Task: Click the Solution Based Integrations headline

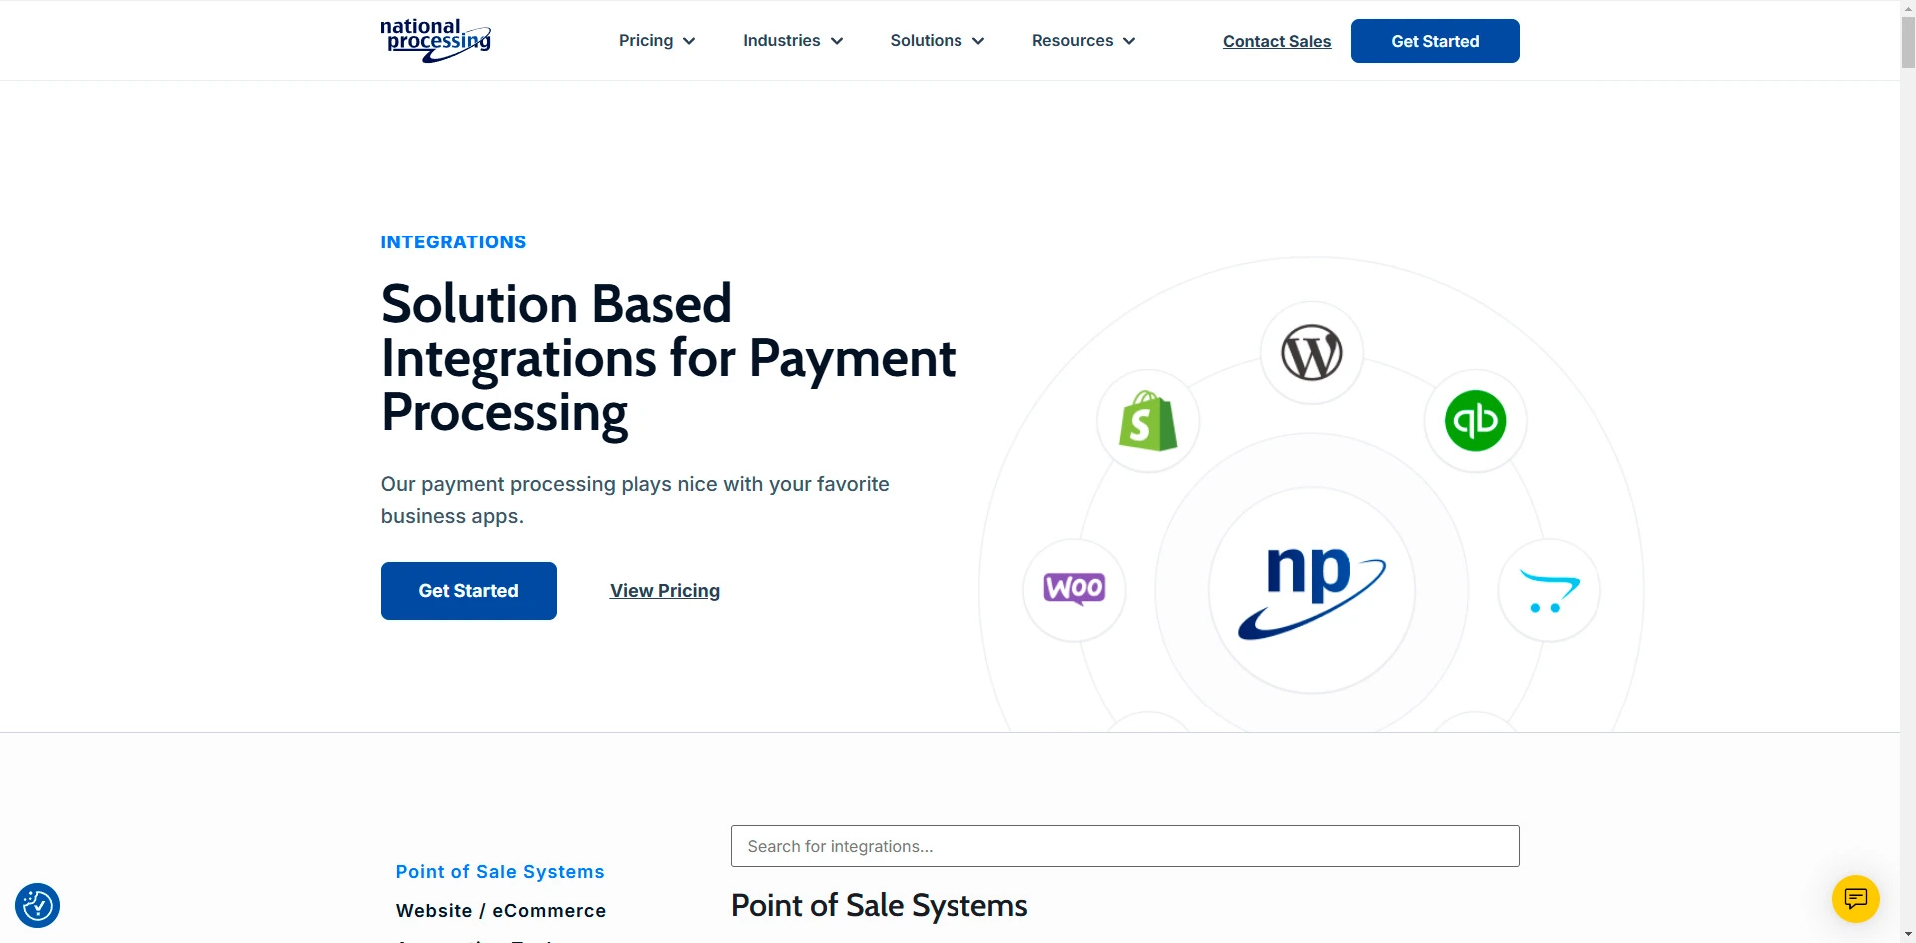Action: [668, 358]
